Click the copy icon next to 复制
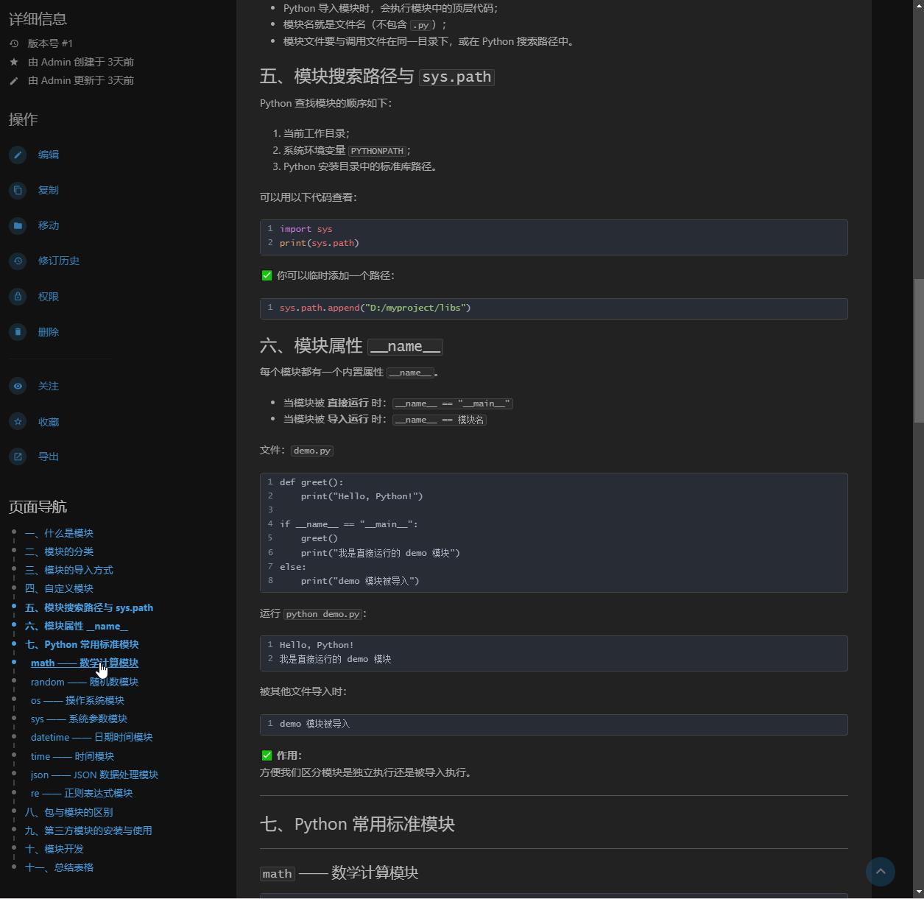 (18, 190)
